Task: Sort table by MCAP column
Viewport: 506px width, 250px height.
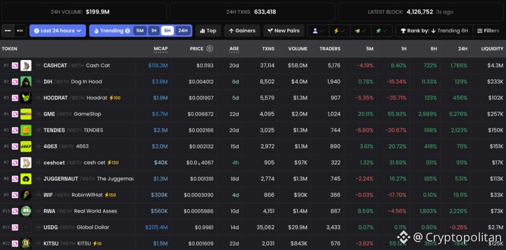Action: click(x=161, y=49)
